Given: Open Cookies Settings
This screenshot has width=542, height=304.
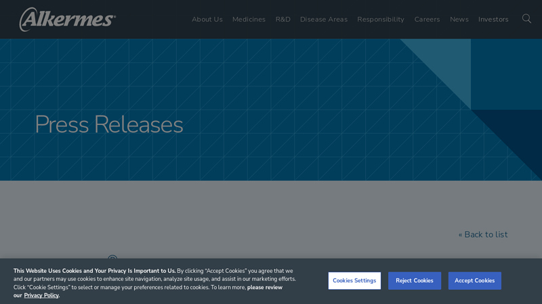Looking at the screenshot, I should point(354,280).
